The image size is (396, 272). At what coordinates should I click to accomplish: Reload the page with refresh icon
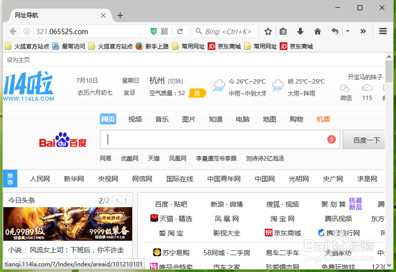tap(180, 31)
